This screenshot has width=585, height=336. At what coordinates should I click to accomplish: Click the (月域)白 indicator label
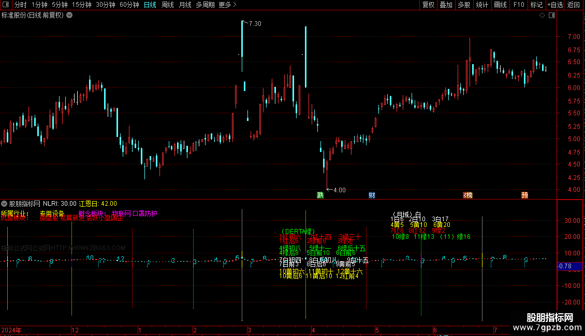(406, 215)
